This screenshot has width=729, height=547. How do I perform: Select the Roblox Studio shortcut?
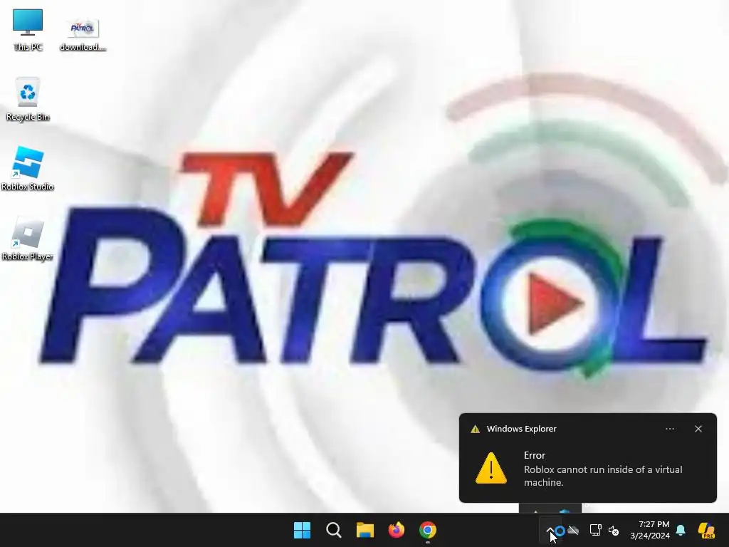(28, 168)
